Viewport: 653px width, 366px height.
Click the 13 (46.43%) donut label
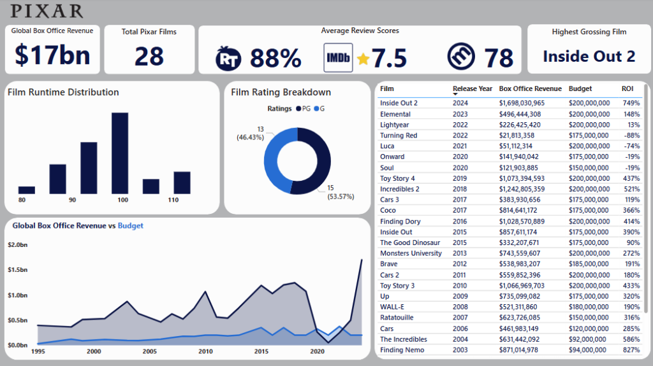(x=250, y=133)
